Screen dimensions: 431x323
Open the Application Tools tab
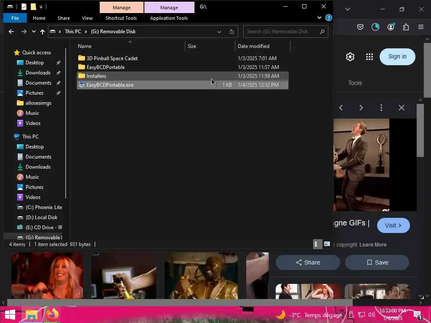pyautogui.click(x=169, y=18)
